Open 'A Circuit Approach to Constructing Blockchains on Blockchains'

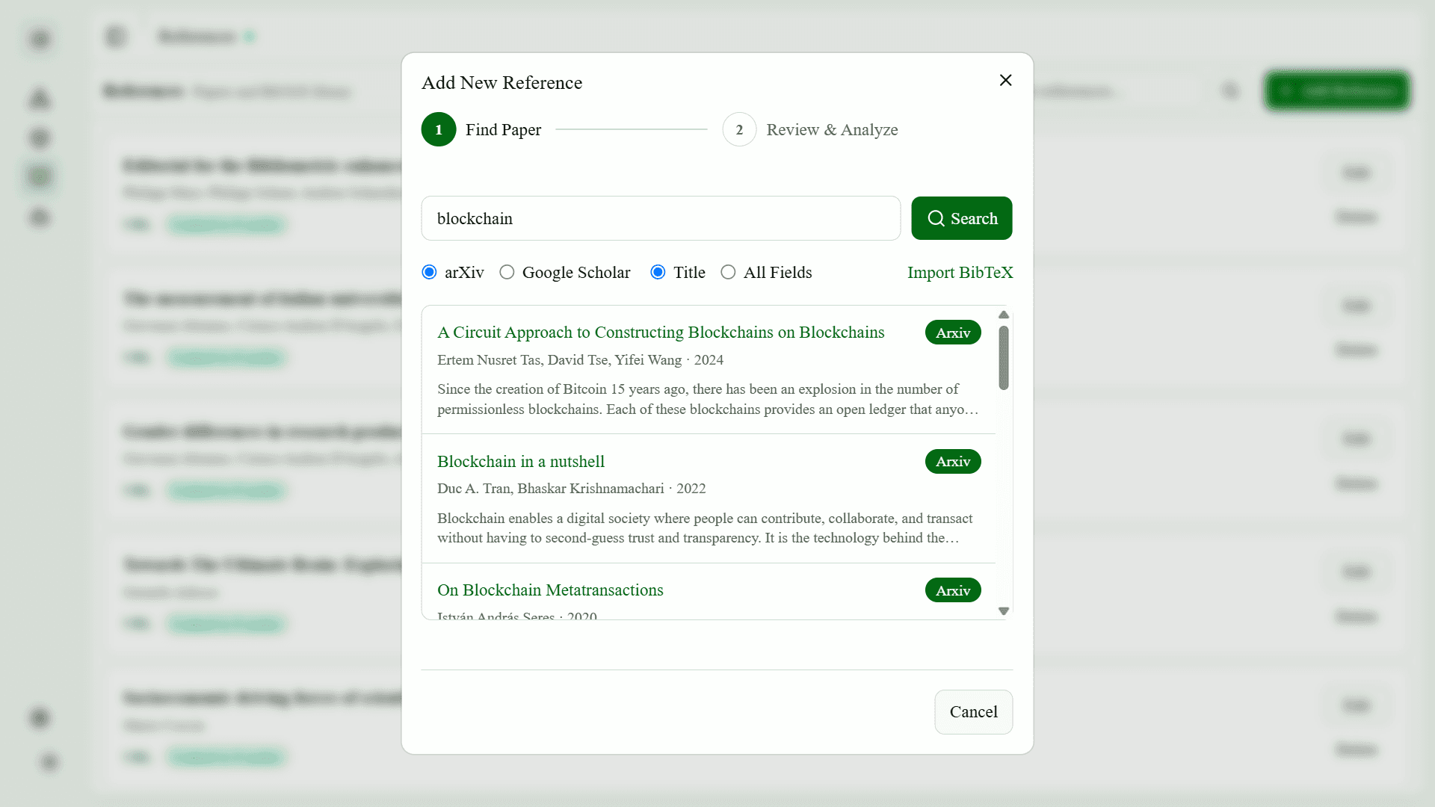coord(661,332)
